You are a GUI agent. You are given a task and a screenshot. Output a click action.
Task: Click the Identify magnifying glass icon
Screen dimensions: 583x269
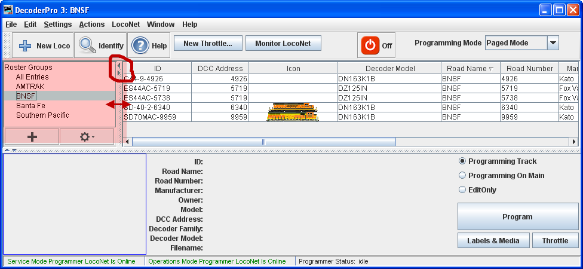88,45
